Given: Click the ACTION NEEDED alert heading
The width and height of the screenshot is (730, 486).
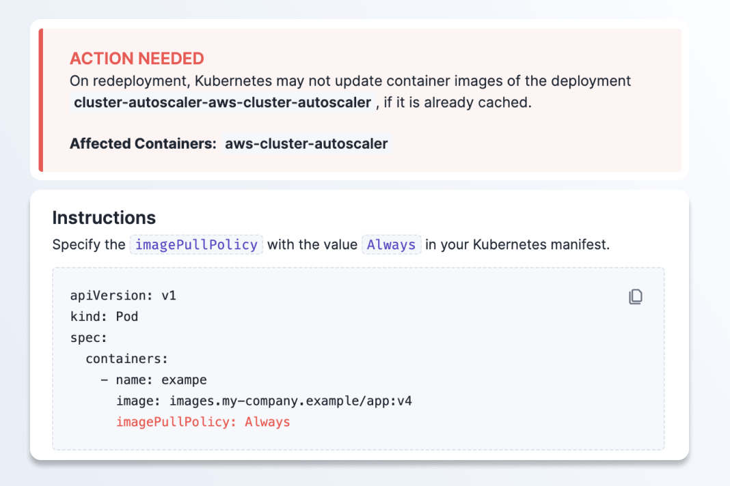Looking at the screenshot, I should (x=137, y=59).
